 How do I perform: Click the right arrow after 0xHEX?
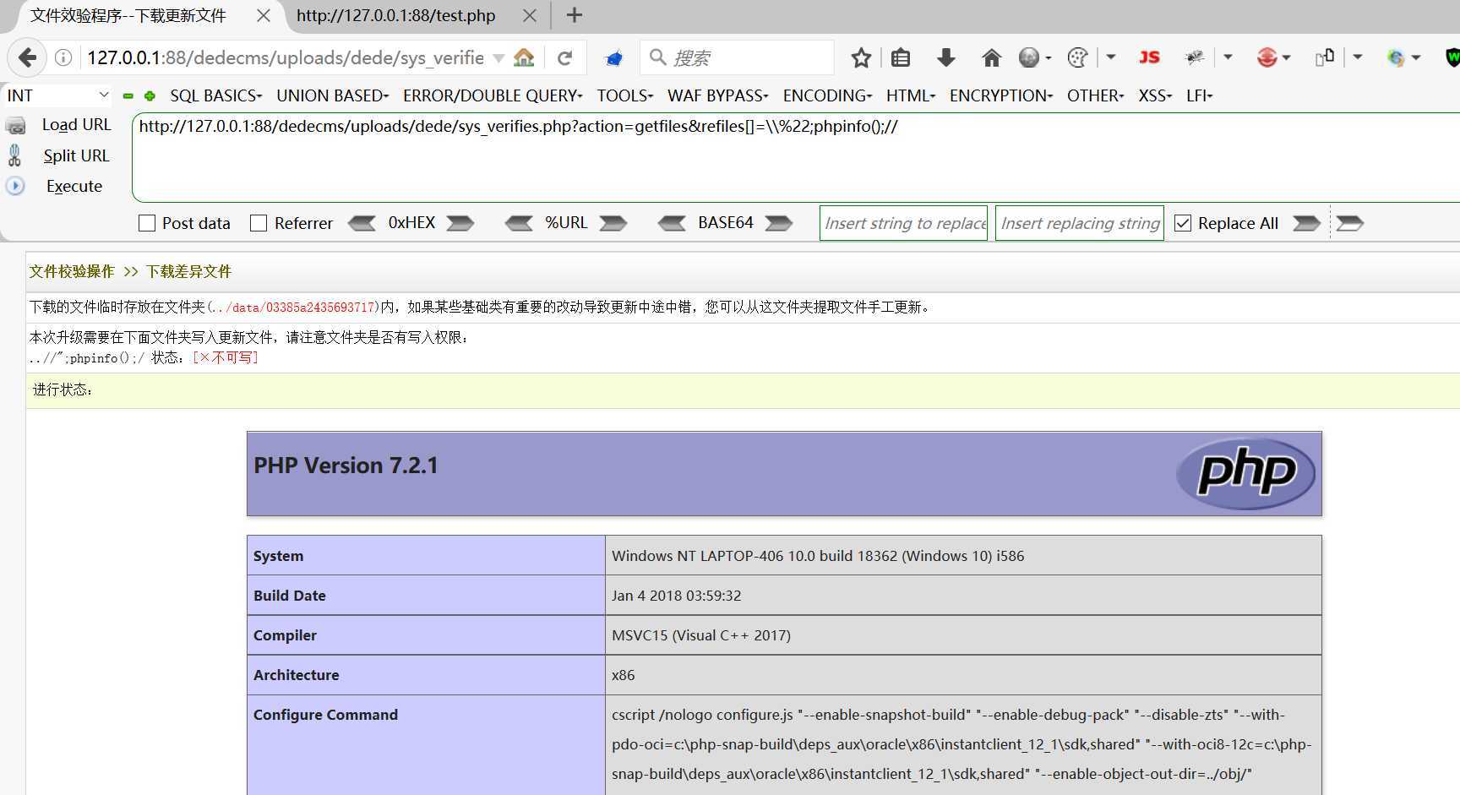pos(460,223)
